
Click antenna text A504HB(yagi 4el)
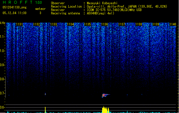click(x=100, y=13)
